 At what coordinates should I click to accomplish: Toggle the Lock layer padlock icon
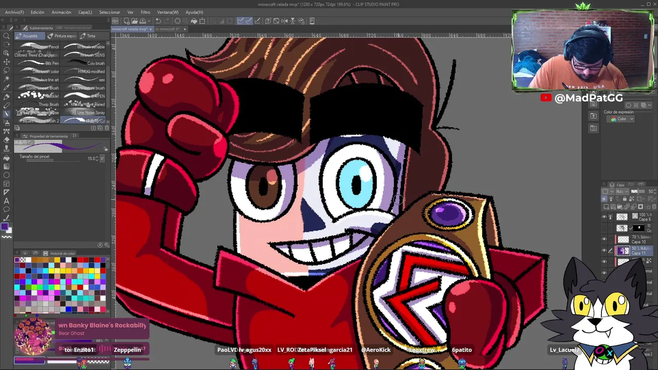coord(625,198)
